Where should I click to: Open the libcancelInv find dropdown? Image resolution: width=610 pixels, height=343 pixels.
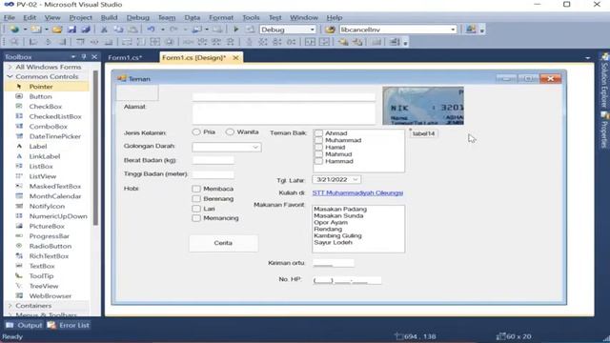453,30
